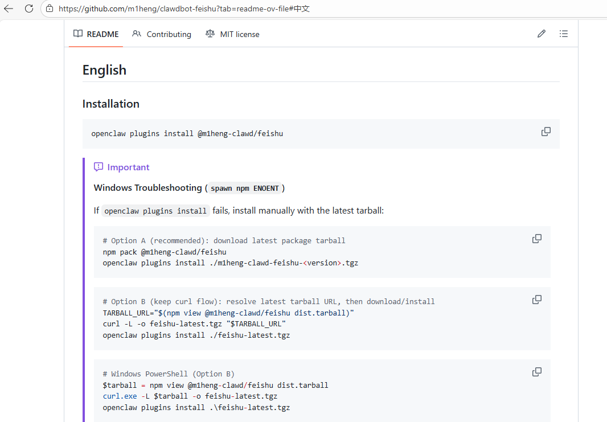Click the Important callout icon
Image resolution: width=607 pixels, height=422 pixels.
tap(99, 167)
